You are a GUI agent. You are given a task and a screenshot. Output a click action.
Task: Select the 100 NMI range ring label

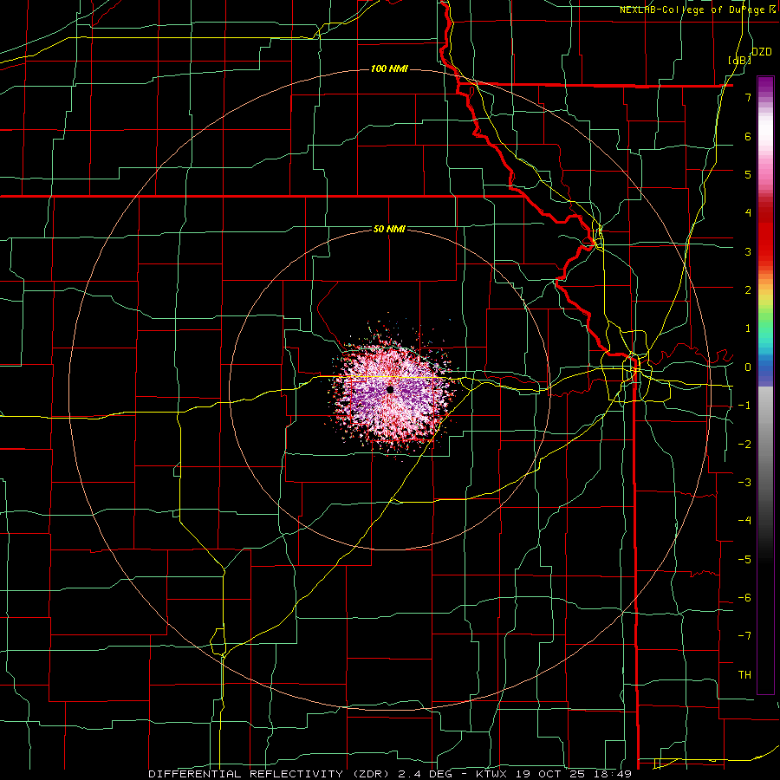[389, 68]
